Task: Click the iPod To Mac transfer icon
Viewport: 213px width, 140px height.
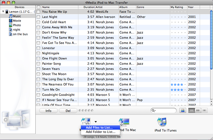Action: pyautogui.click(x=124, y=122)
